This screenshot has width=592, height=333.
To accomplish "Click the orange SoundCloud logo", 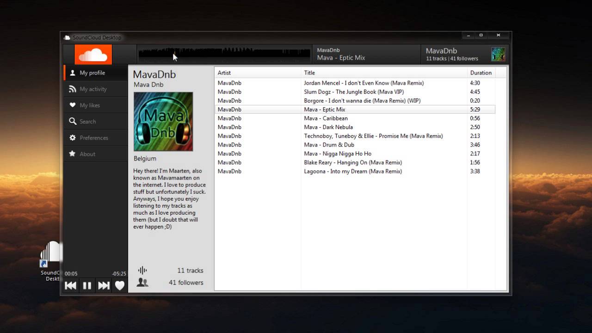I will (x=93, y=54).
